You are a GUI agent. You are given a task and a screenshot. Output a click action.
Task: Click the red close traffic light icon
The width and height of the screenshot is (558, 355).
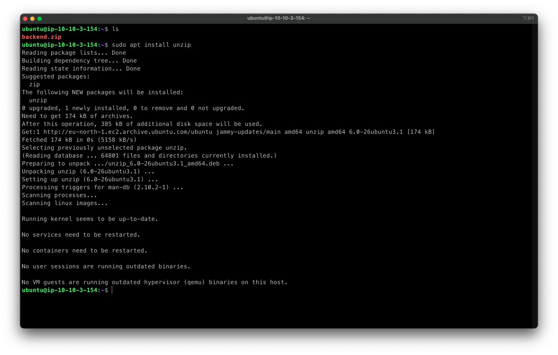[x=25, y=18]
